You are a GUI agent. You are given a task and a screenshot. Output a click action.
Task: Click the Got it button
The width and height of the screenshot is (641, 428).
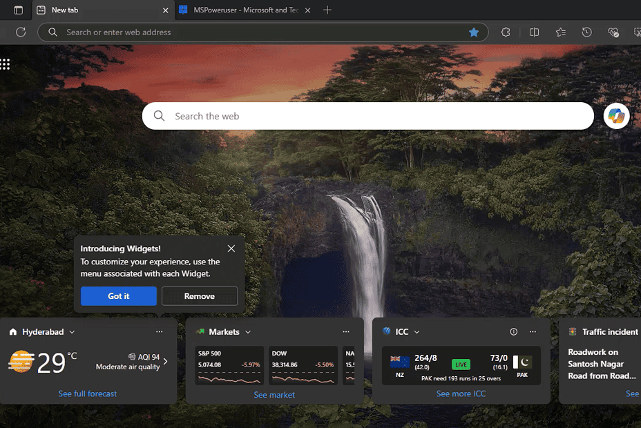coord(118,295)
